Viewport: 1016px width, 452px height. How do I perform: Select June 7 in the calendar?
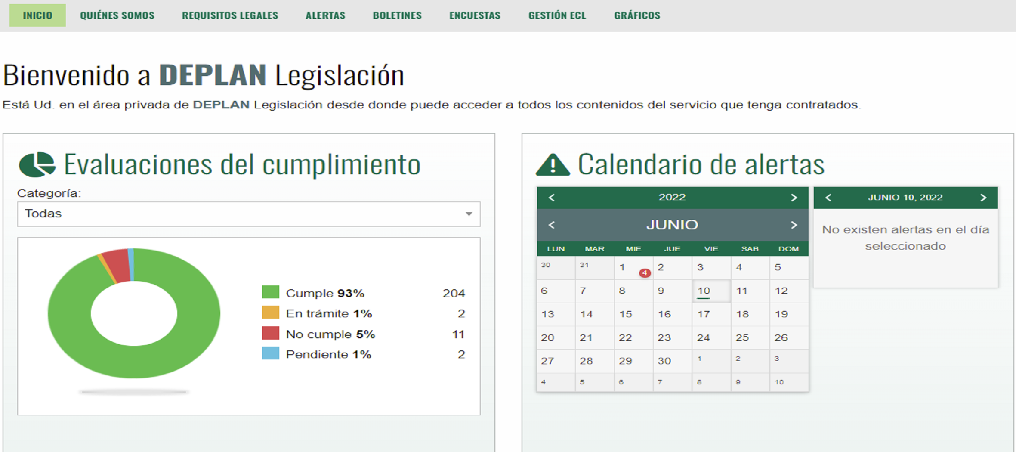(x=595, y=291)
